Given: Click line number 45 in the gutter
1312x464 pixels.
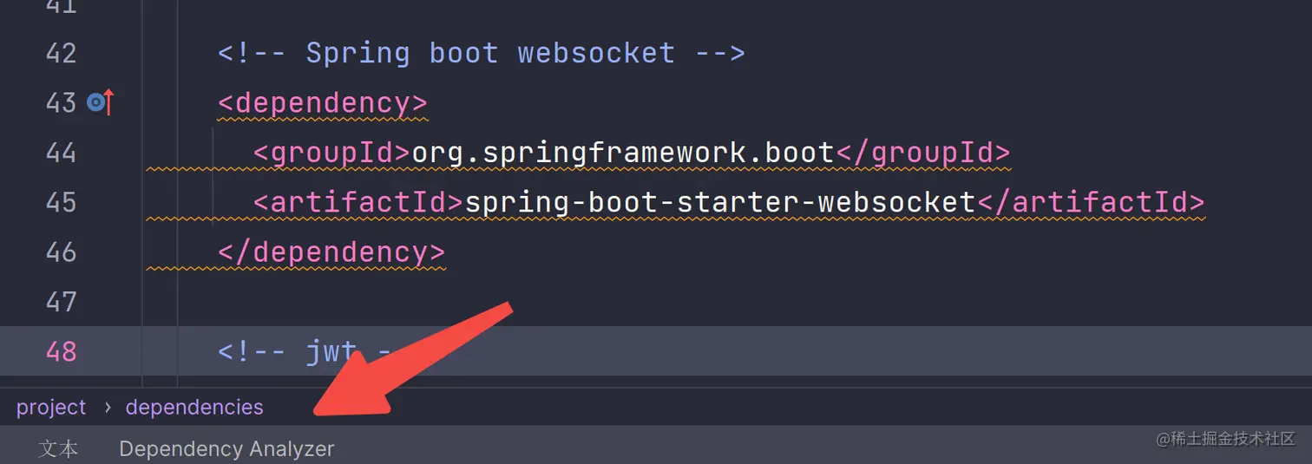Looking at the screenshot, I should pos(61,202).
